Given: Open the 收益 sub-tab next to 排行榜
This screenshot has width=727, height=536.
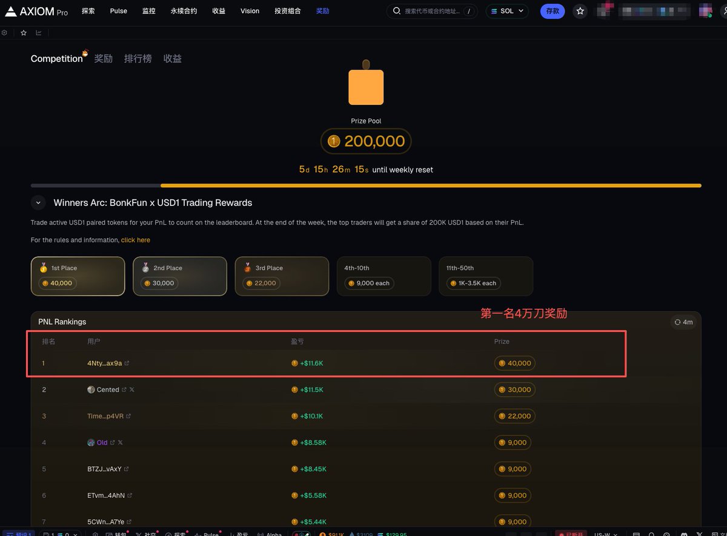Looking at the screenshot, I should tap(173, 59).
